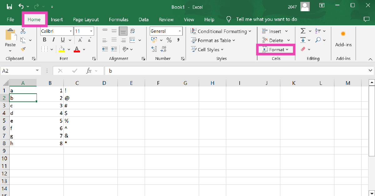Click the red Font Color swatch

pos(76,49)
